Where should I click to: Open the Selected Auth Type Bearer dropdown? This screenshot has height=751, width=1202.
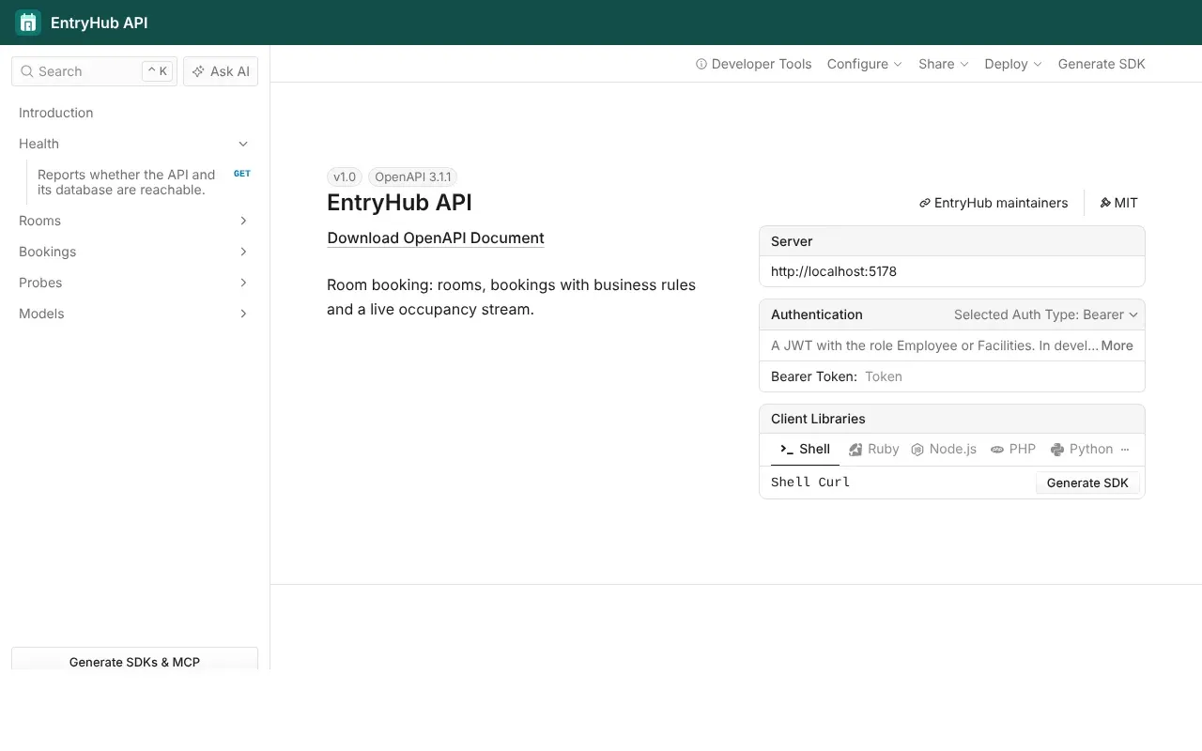pos(1046,314)
